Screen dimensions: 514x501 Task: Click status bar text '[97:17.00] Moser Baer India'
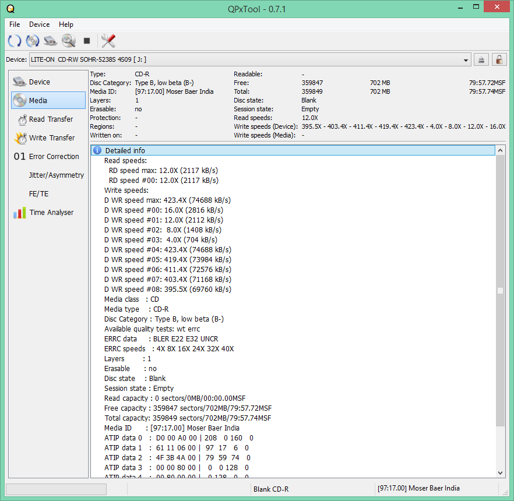pyautogui.click(x=418, y=488)
